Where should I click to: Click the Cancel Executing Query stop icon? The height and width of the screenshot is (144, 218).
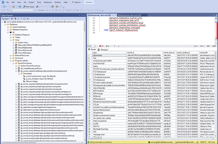(x=47, y=10)
